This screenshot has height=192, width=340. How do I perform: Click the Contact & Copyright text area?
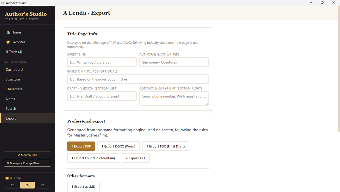(x=174, y=98)
